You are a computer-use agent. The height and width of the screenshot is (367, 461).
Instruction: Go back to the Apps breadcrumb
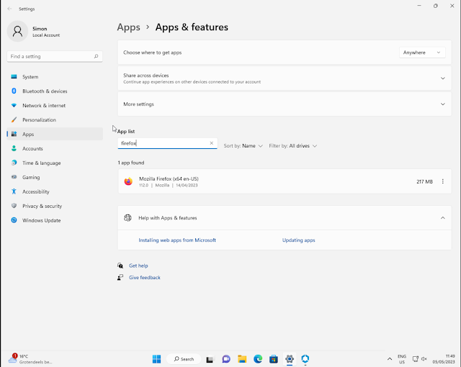tap(128, 27)
